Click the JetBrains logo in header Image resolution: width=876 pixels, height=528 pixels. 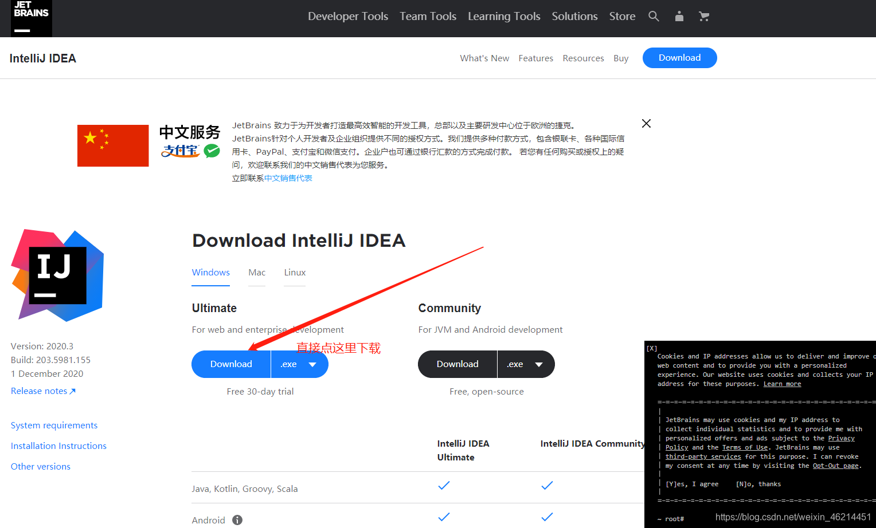click(32, 18)
